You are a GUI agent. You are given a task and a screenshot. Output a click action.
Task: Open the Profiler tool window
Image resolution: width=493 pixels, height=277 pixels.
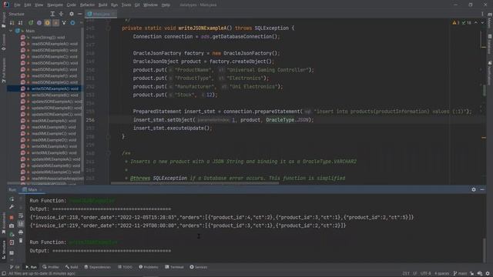(x=51, y=267)
